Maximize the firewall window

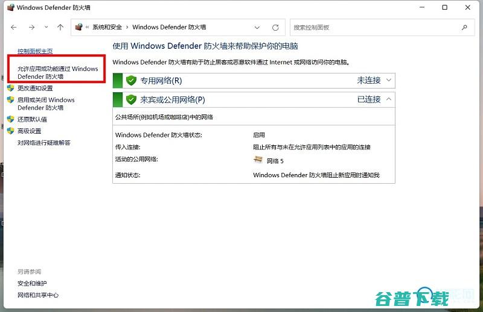point(445,7)
